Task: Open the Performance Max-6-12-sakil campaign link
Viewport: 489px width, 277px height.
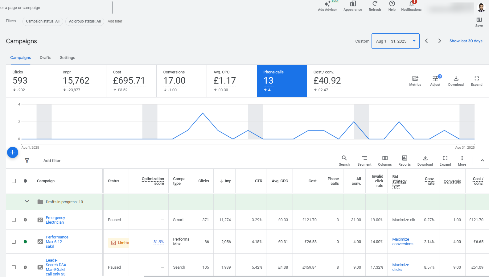Action: [x=57, y=242]
